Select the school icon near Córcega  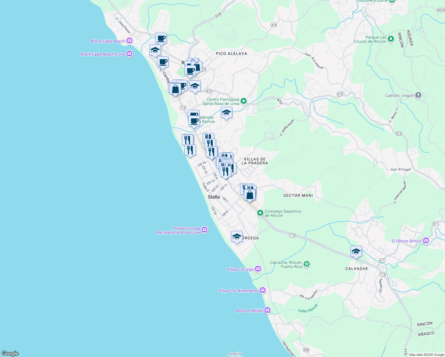237,237
